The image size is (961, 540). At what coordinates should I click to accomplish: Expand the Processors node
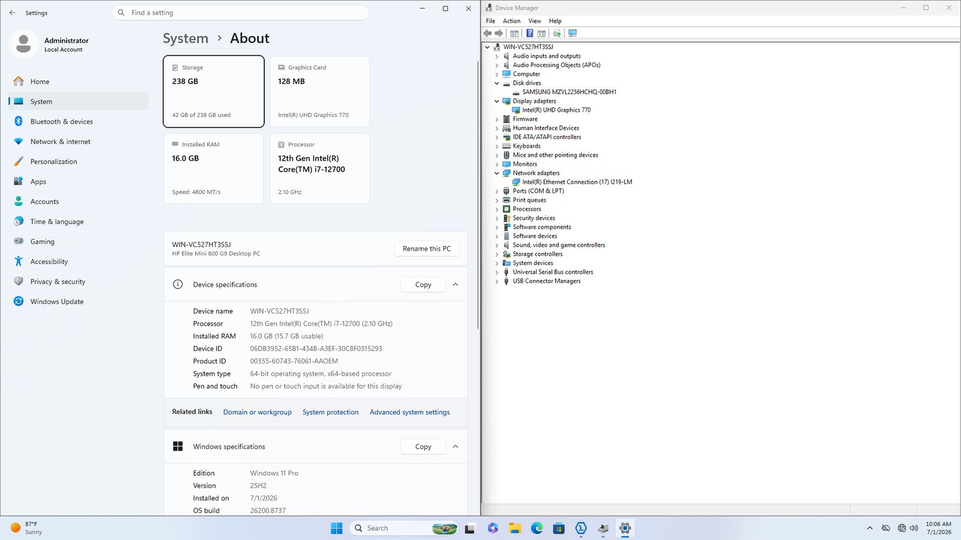click(497, 209)
